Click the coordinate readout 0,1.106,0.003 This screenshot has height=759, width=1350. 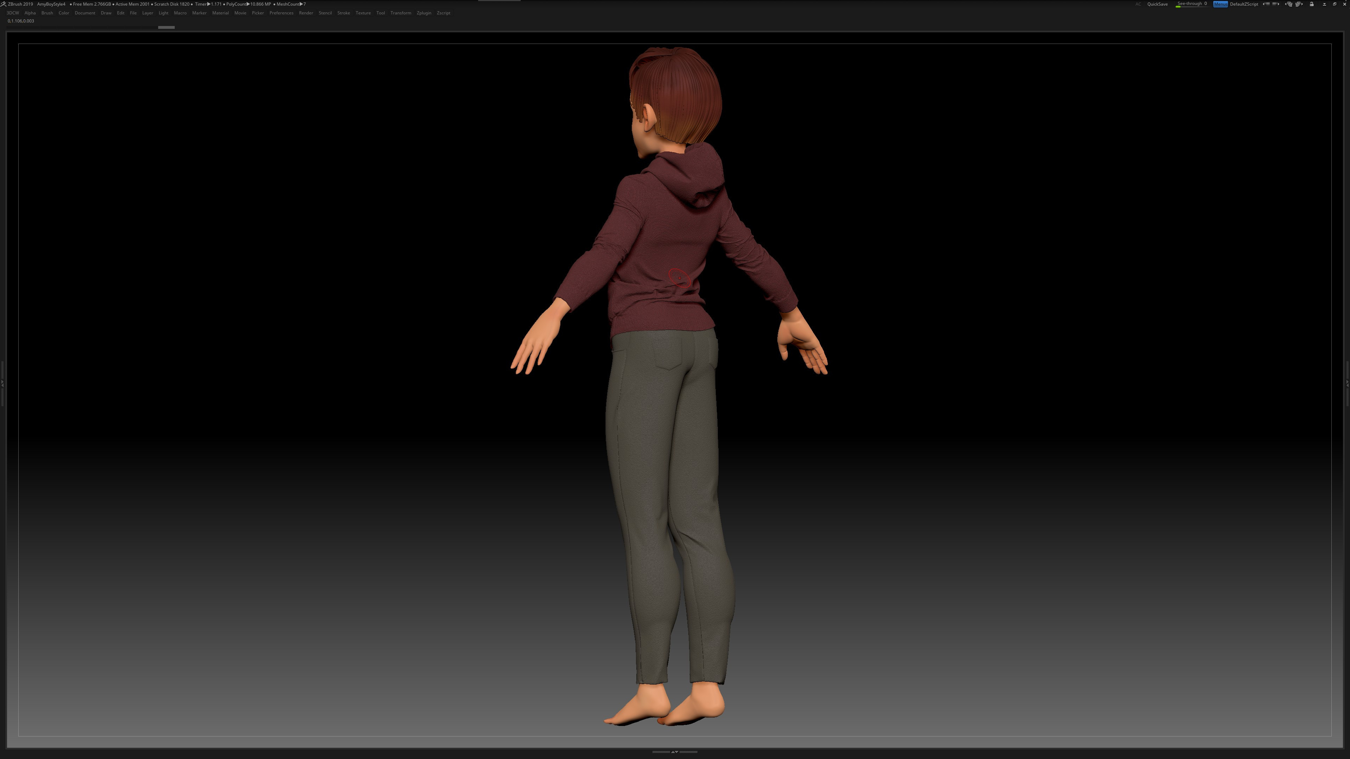(21, 21)
